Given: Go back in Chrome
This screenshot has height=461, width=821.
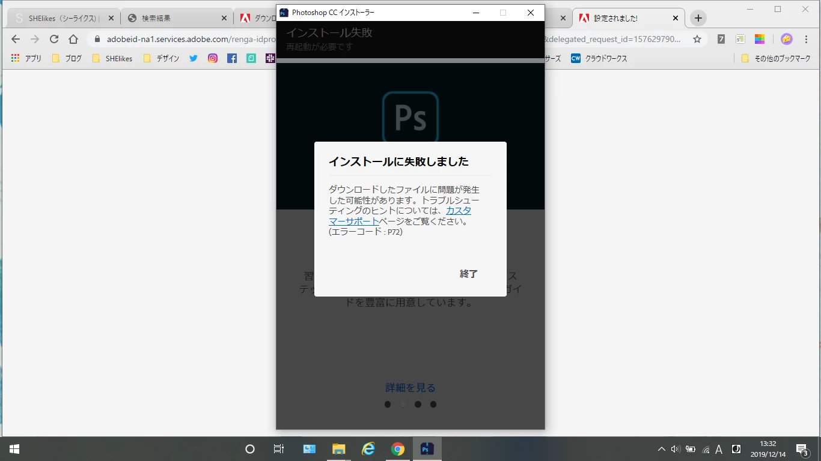Looking at the screenshot, I should [16, 39].
